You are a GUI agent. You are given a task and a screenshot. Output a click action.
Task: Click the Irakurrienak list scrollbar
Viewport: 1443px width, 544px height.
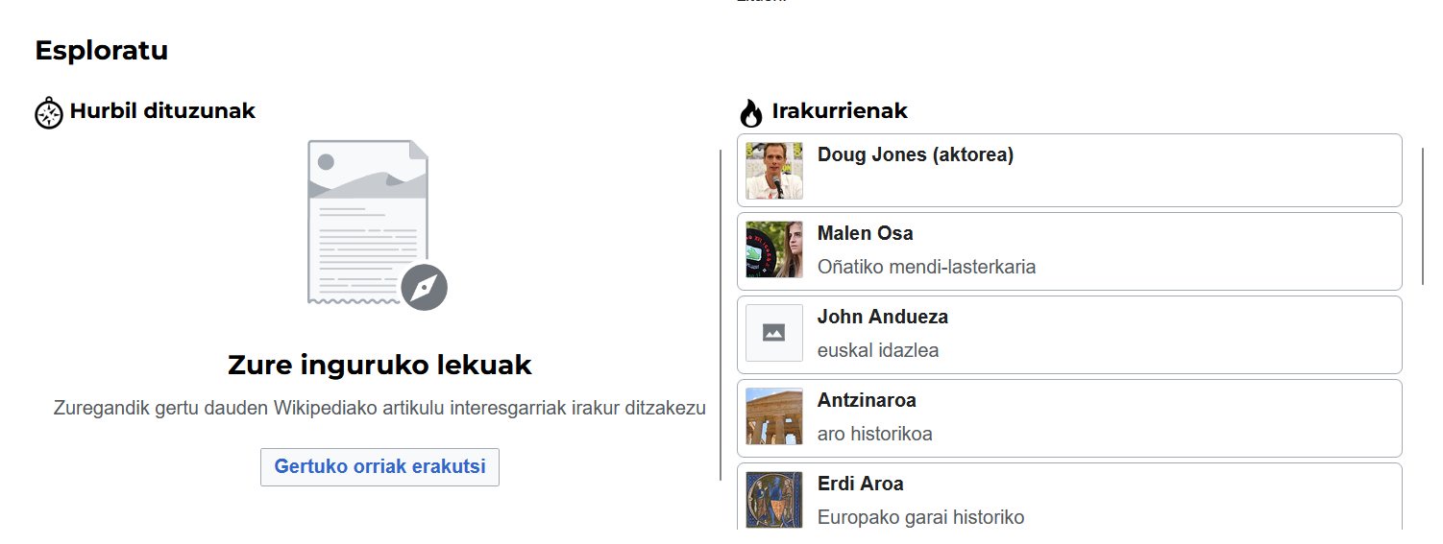tap(1423, 216)
